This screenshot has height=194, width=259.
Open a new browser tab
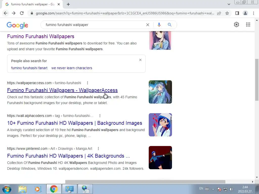click(x=68, y=5)
